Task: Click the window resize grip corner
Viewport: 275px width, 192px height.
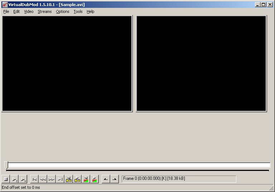Action: point(271,188)
